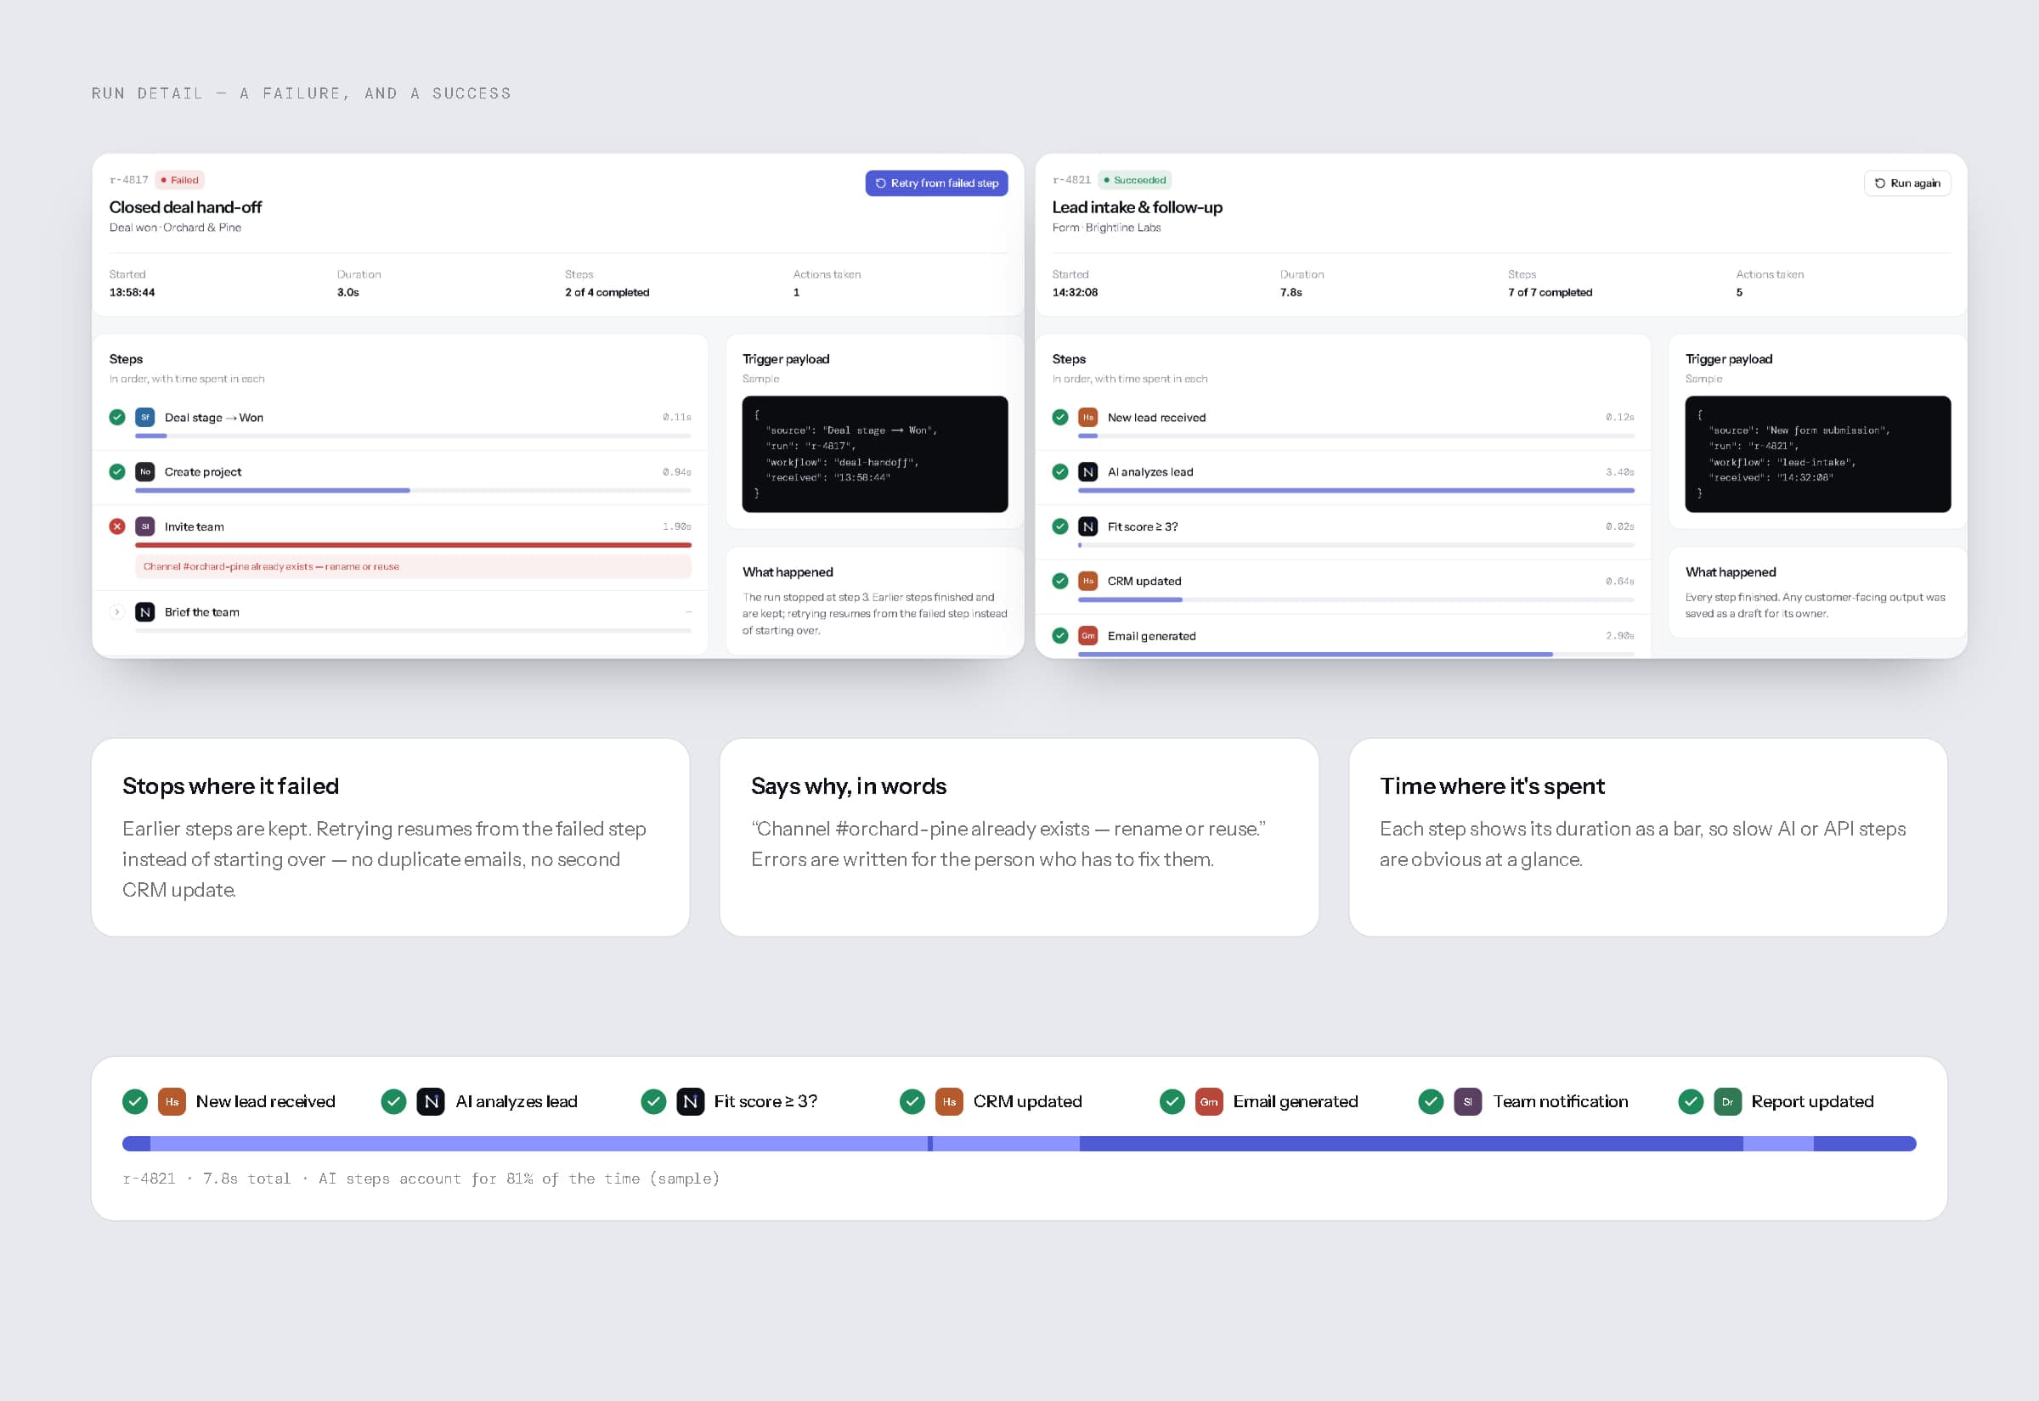Click N icon in bottom strip Fit score ≥ 3?
The width and height of the screenshot is (2039, 1401).
[x=691, y=1101]
